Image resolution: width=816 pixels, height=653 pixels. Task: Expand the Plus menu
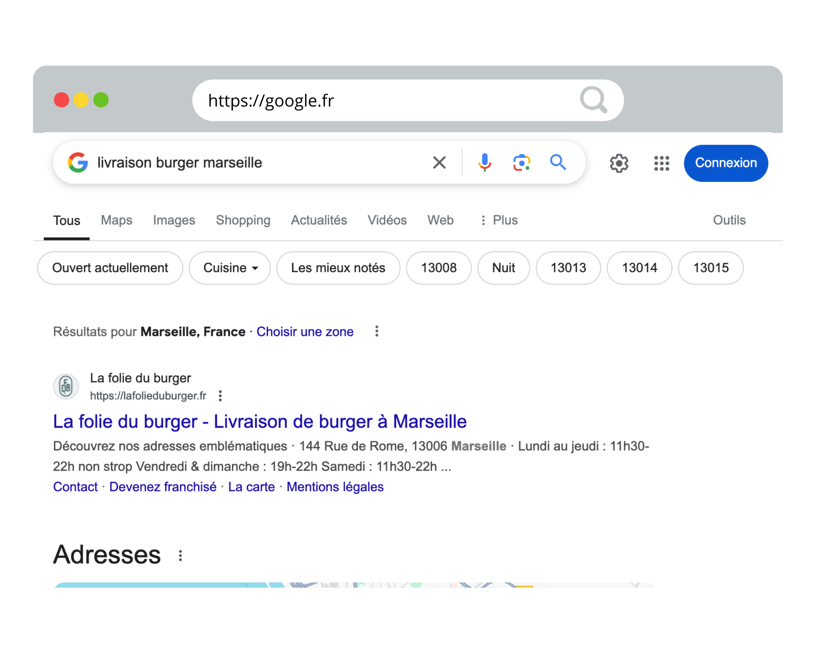tap(499, 220)
